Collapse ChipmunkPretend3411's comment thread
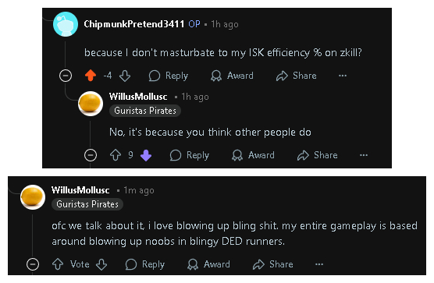Image resolution: width=434 pixels, height=283 pixels. [x=66, y=76]
